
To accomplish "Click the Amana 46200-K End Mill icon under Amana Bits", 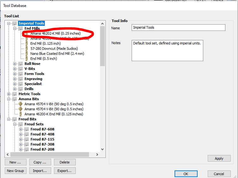I will click(x=21, y=114).
